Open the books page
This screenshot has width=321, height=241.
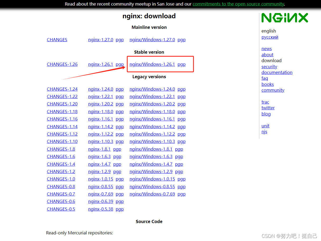tap(268, 84)
